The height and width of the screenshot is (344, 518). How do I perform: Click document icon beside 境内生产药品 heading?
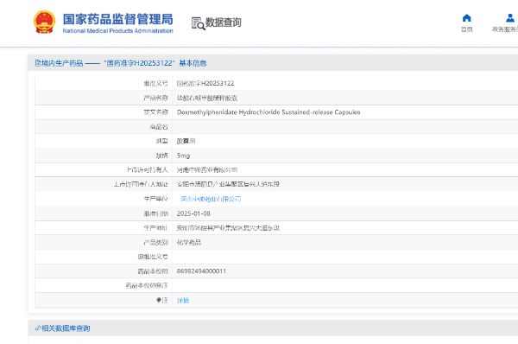coord(38,63)
